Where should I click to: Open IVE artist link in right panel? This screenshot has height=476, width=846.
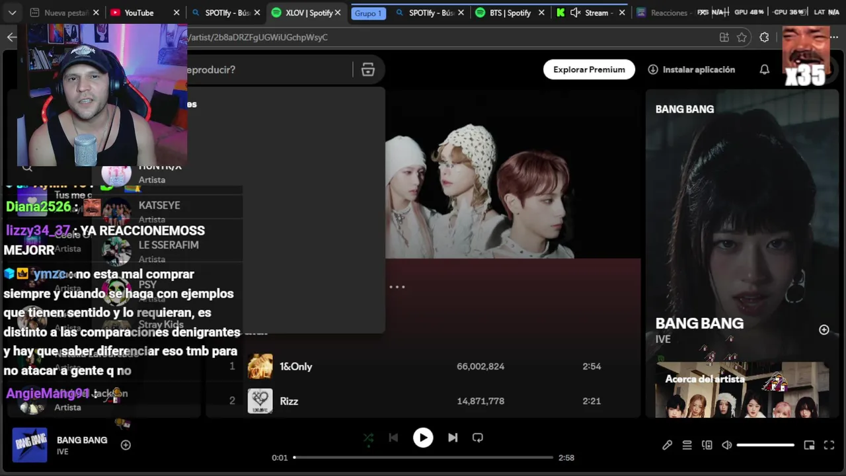[663, 339]
